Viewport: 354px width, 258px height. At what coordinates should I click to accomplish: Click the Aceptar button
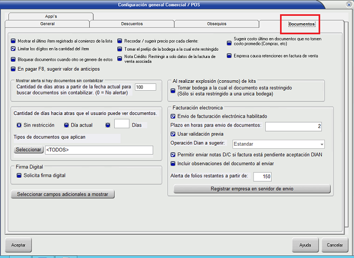tap(18, 245)
